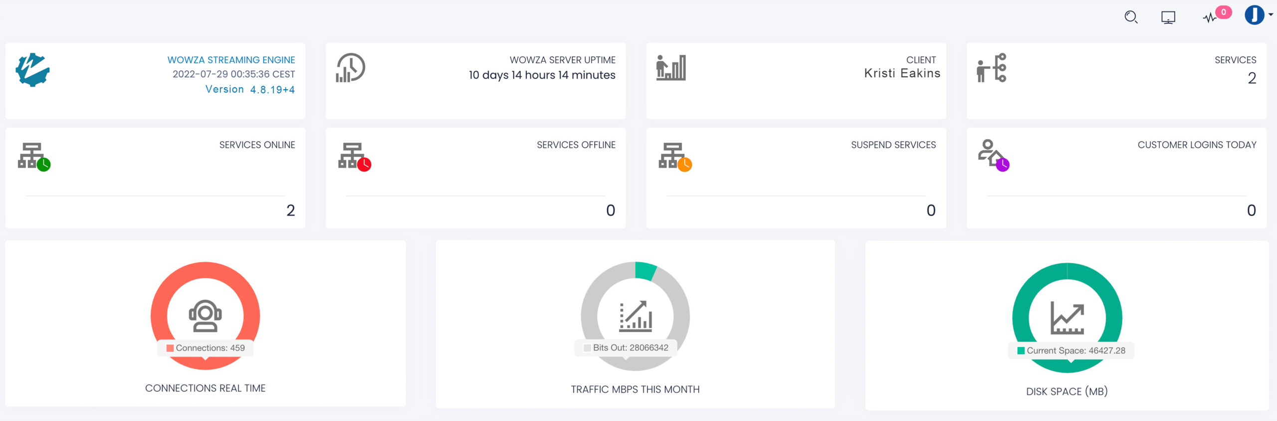Expand the user avatar dropdown arrow

point(1271,14)
